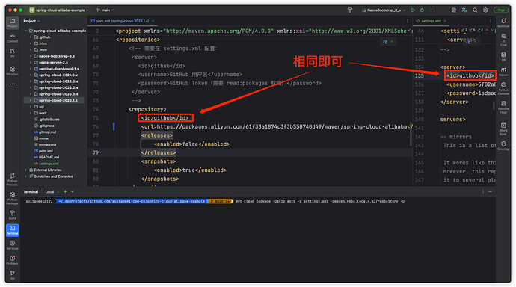Click the Translate icon in toolbar

(x=464, y=10)
